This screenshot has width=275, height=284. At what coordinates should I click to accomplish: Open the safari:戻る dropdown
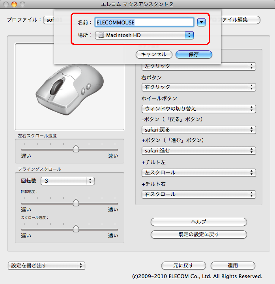pos(198,130)
